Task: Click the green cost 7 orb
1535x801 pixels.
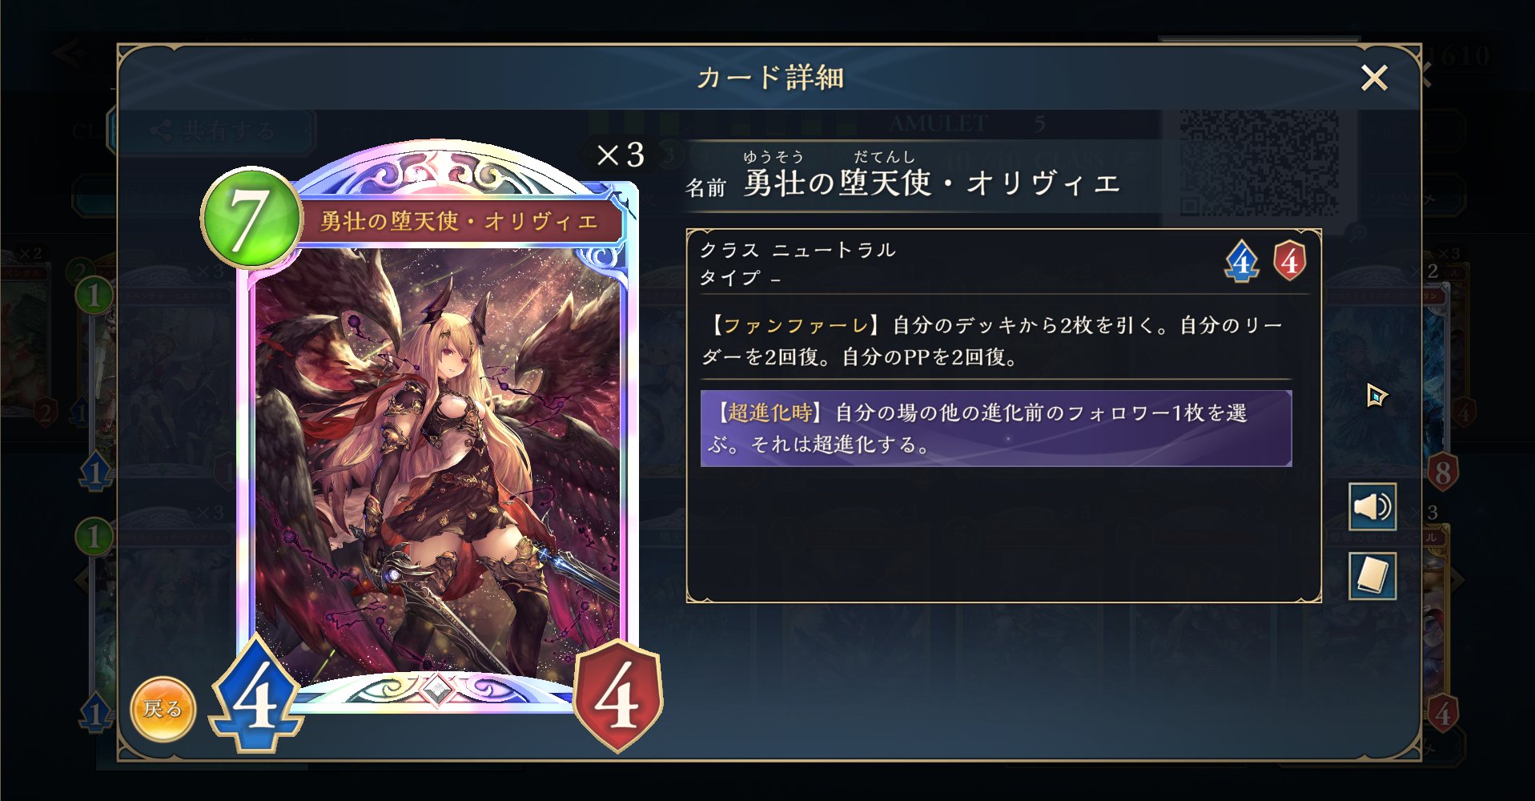Action: pyautogui.click(x=251, y=218)
